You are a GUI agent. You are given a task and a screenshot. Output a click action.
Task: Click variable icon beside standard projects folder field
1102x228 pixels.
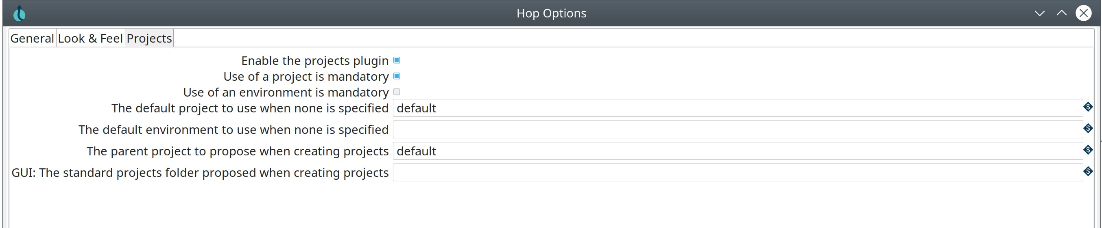click(1088, 171)
